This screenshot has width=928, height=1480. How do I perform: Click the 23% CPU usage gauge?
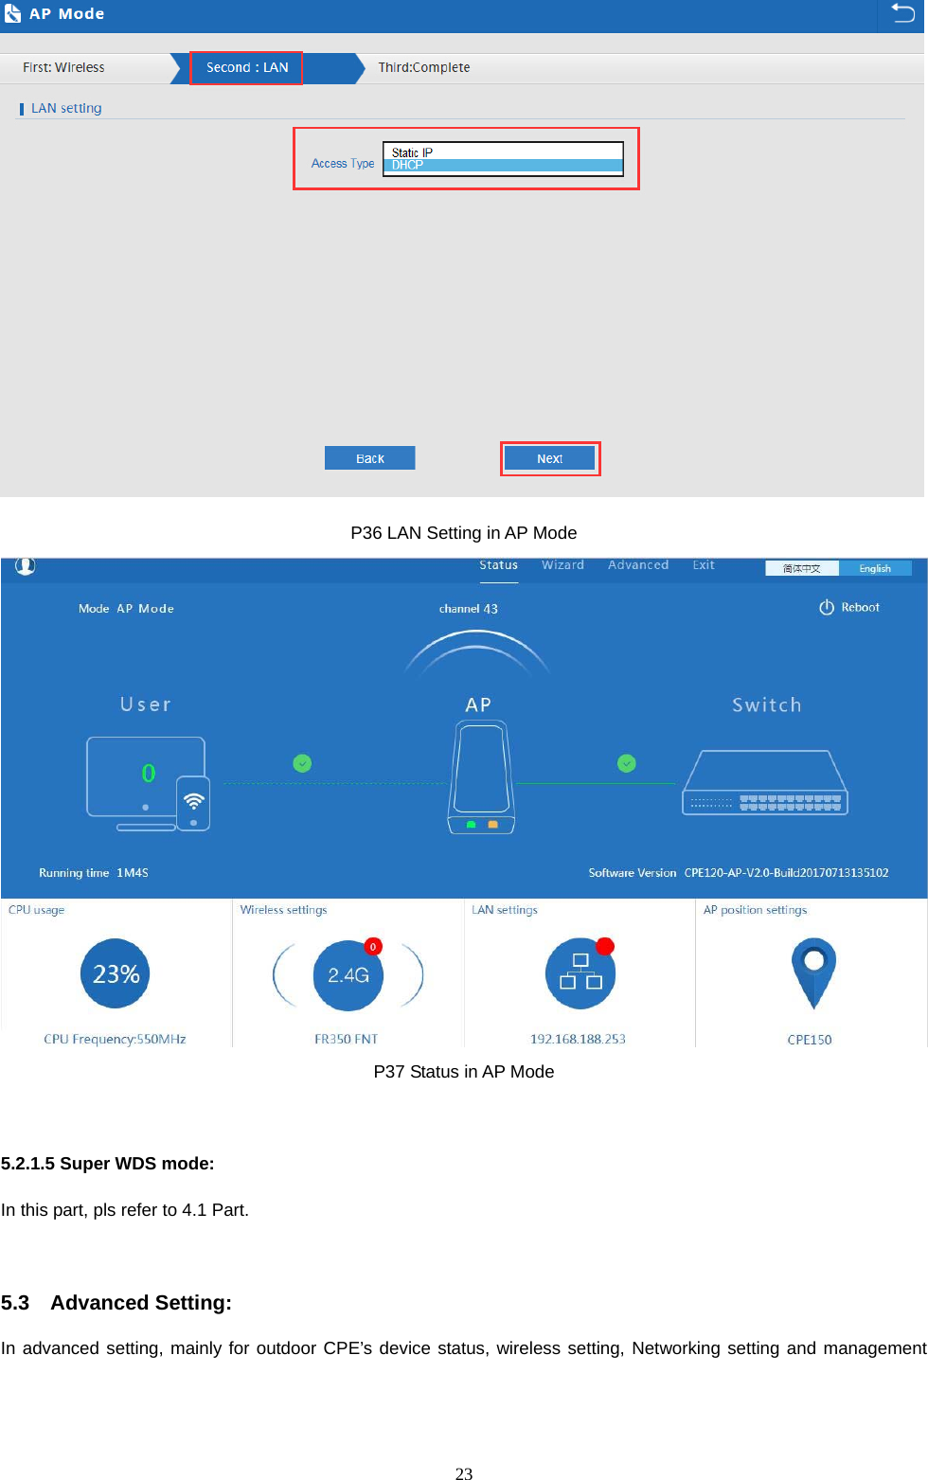click(114, 973)
